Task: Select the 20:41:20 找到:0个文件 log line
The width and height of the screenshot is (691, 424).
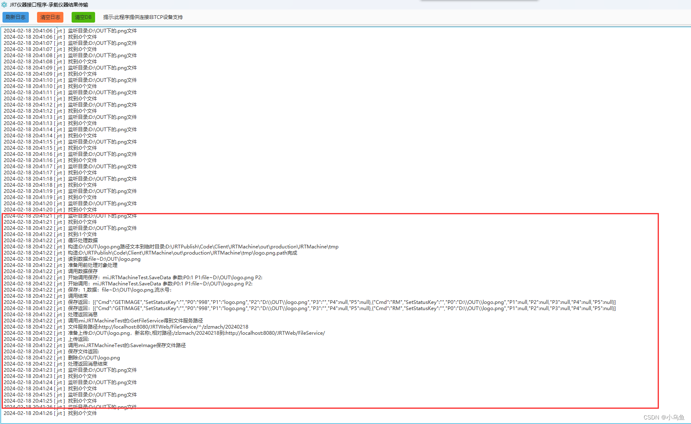Action: pyautogui.click(x=50, y=210)
